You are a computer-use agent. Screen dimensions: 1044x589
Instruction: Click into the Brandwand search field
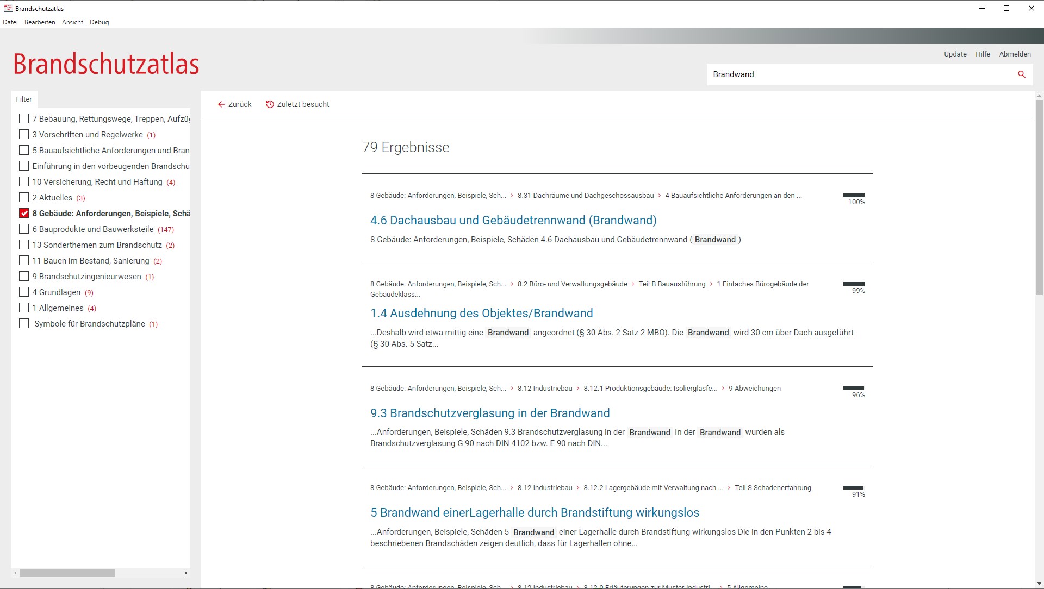(859, 74)
